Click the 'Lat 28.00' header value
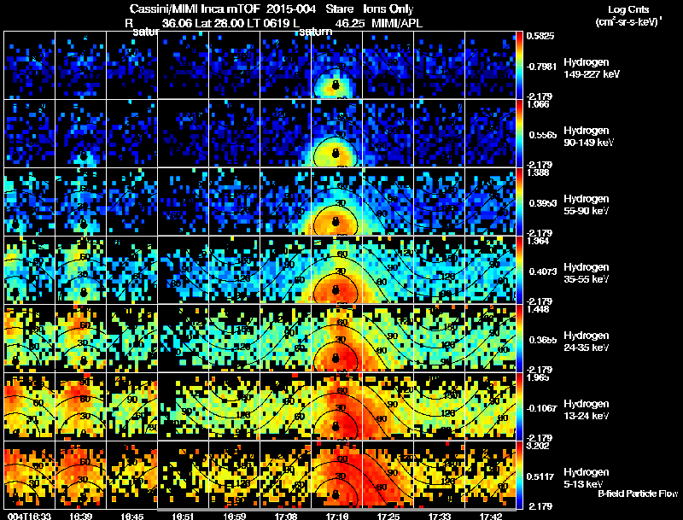683x520 pixels. (x=219, y=23)
